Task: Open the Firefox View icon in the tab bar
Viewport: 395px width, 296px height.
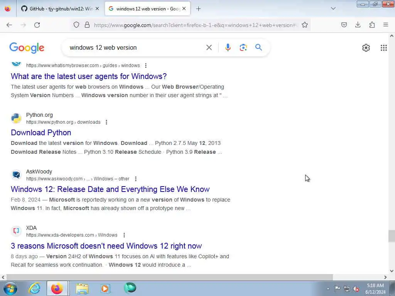Action: [8, 8]
